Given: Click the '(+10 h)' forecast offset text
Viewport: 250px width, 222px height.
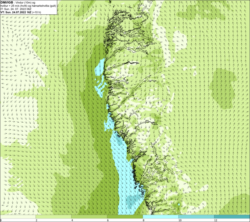Looking at the screenshot, I should coord(36,12).
